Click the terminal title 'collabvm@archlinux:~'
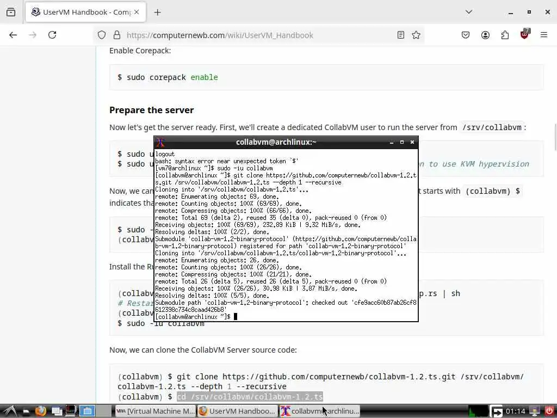Screen dimensions: 557x418 click(276, 142)
